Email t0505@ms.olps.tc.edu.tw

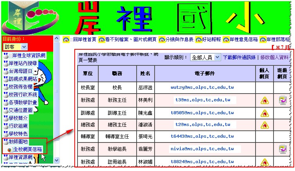(202, 113)
